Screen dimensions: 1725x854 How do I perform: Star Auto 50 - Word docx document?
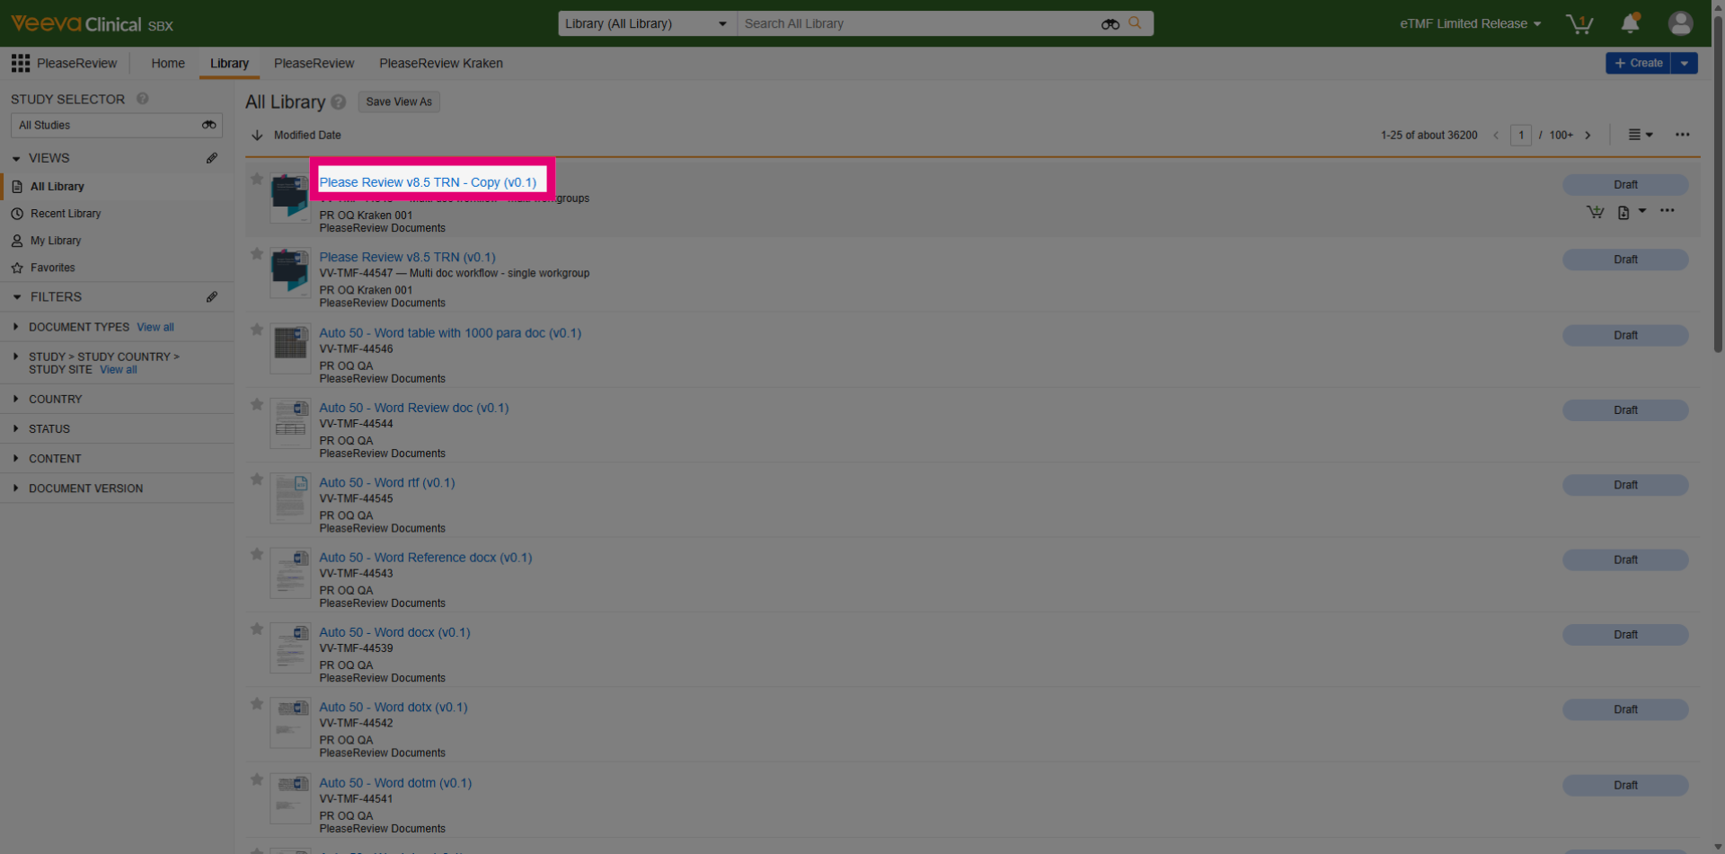click(257, 629)
